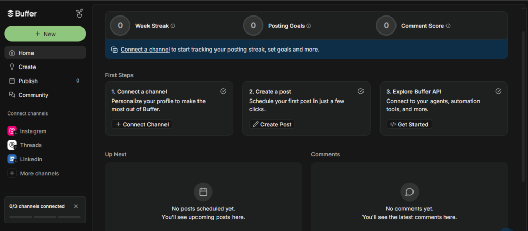Open the Create section

tap(45, 67)
